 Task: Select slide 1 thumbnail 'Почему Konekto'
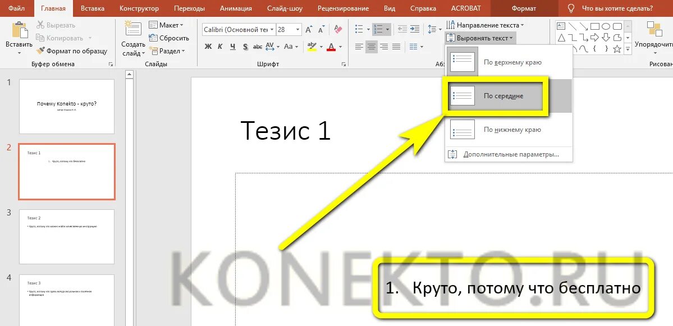[67, 107]
